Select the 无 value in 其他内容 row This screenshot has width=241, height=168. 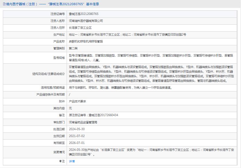[70, 108]
